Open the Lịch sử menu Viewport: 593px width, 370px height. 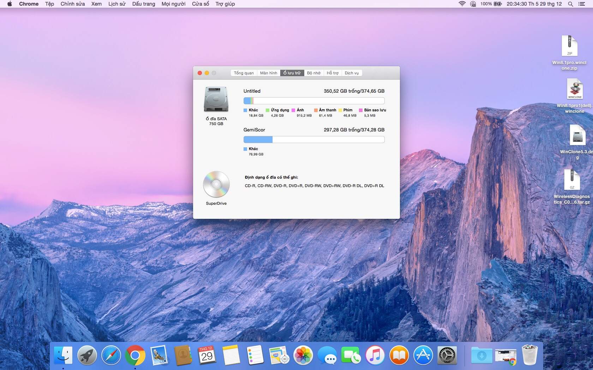point(117,4)
